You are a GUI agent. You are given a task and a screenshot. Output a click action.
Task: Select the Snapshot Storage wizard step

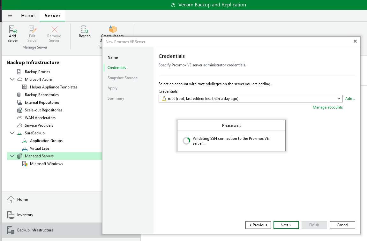pyautogui.click(x=123, y=78)
